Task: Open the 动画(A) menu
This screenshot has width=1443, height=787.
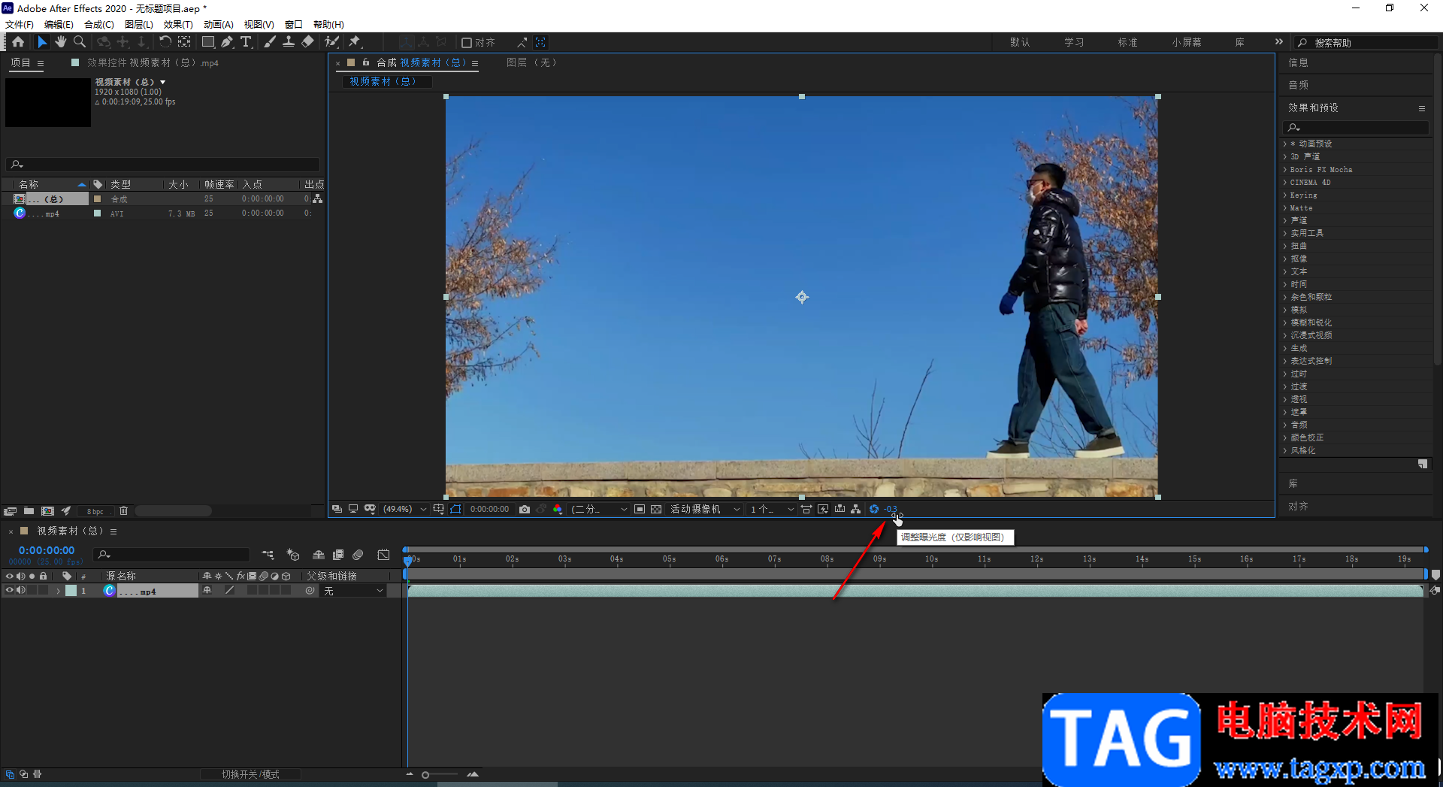Action: [219, 25]
